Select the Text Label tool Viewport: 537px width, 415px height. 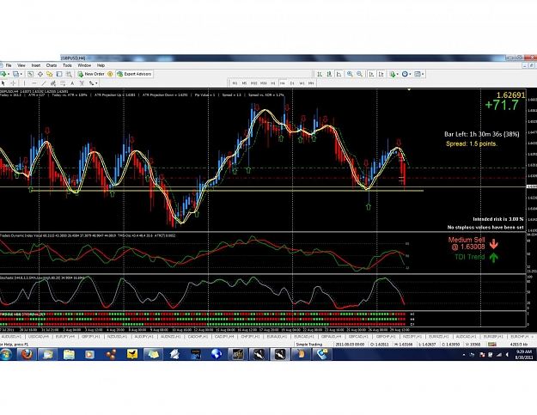point(82,83)
